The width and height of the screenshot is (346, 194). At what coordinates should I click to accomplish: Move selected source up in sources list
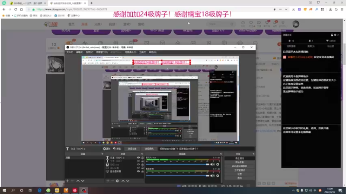(x=123, y=181)
